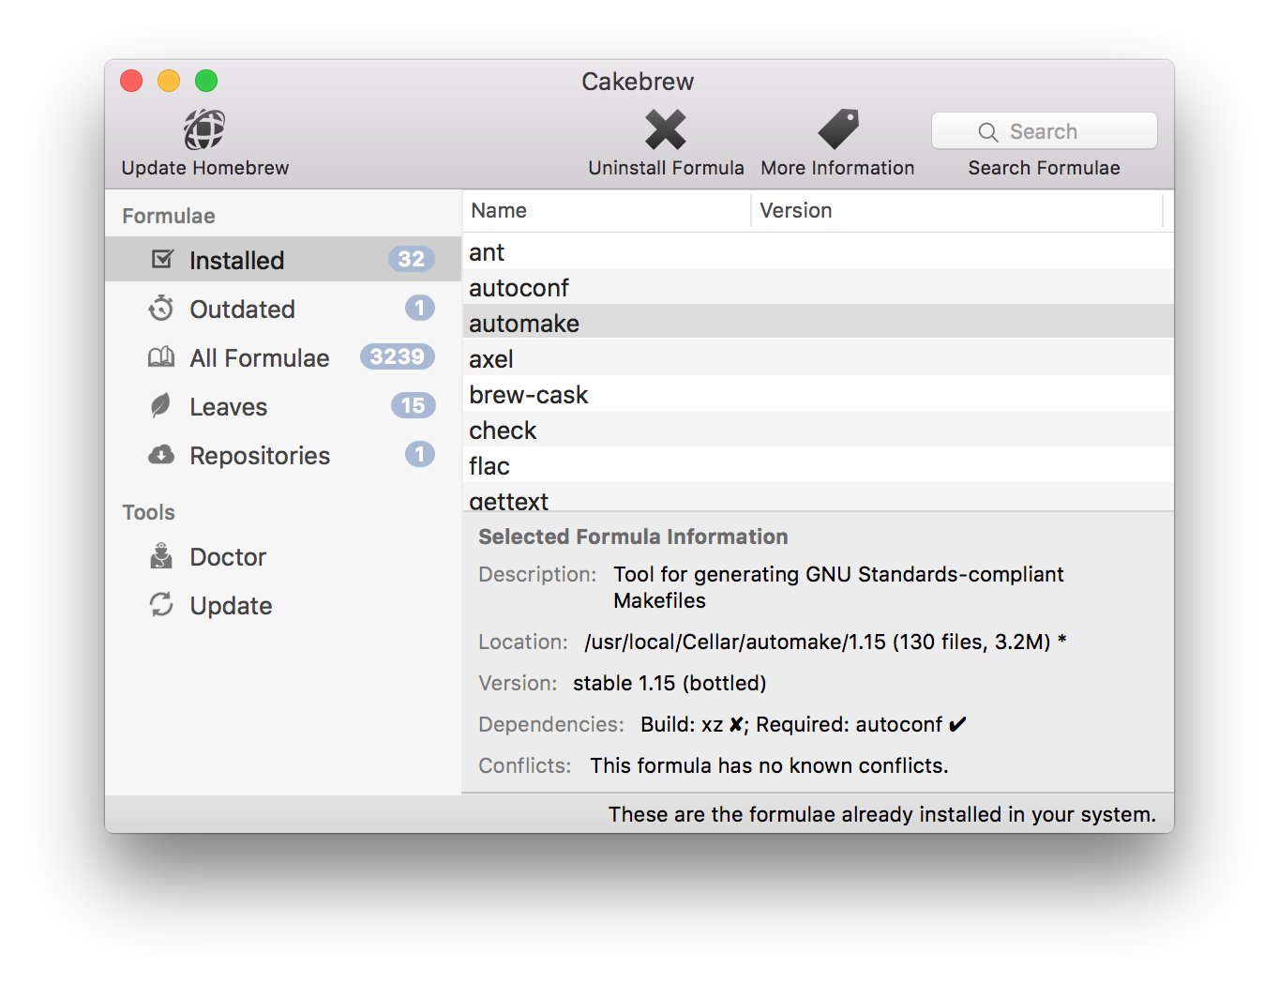
Task: Click the Repositories cloud download icon
Action: (x=161, y=455)
